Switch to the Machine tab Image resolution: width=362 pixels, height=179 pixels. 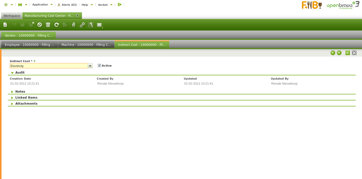click(x=86, y=45)
